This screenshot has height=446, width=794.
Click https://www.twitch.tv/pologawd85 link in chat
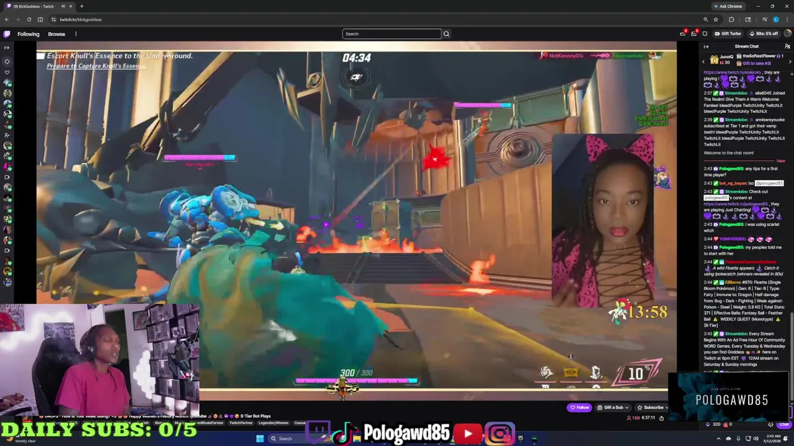[735, 204]
